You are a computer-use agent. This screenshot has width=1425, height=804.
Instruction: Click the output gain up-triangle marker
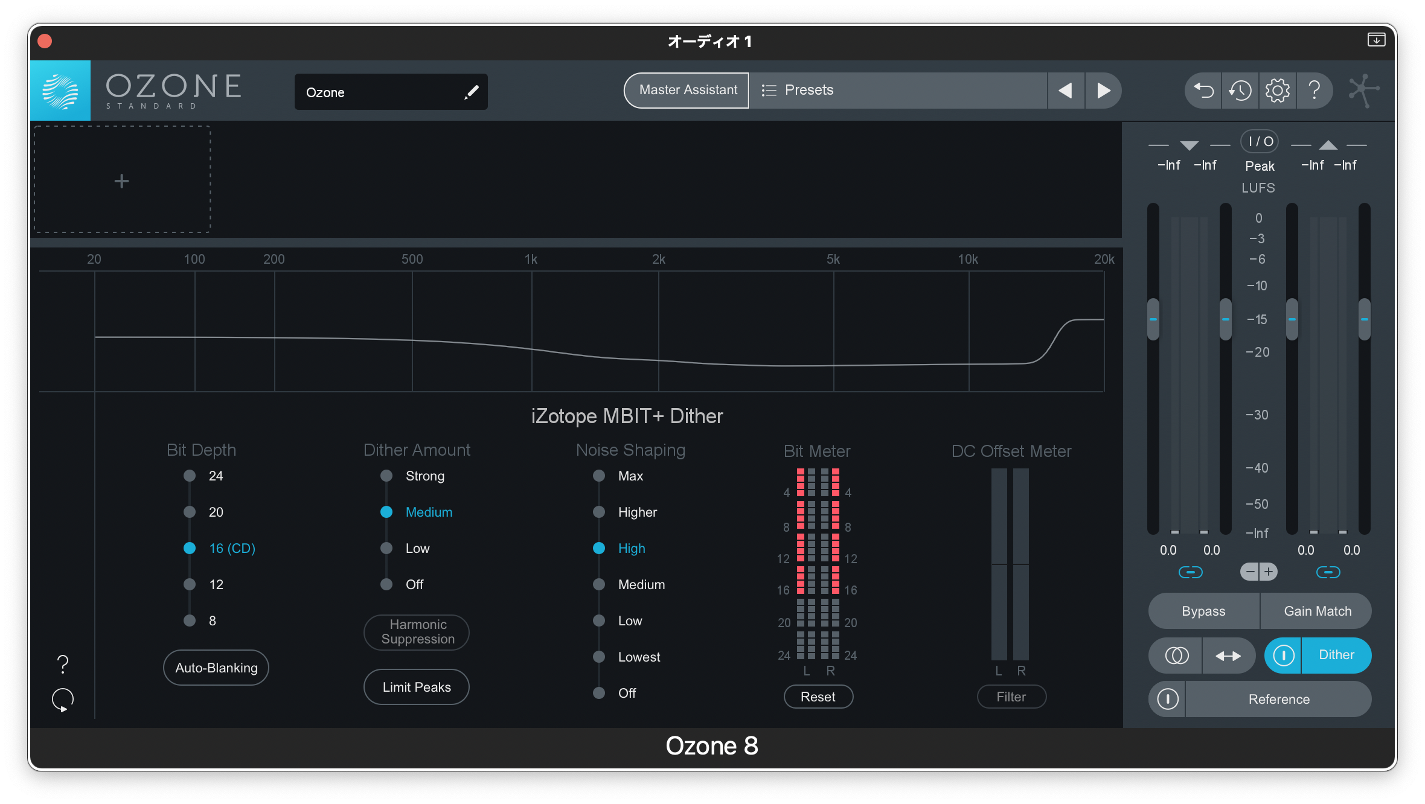click(1328, 145)
